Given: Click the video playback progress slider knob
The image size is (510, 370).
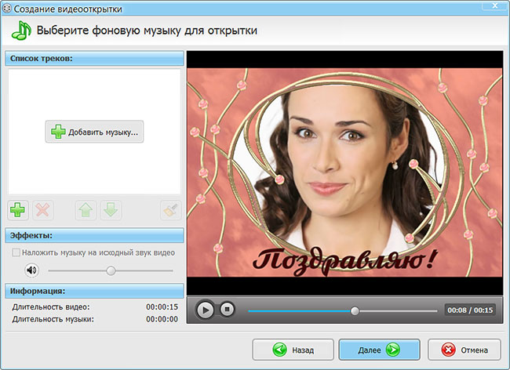Looking at the screenshot, I should tap(355, 311).
